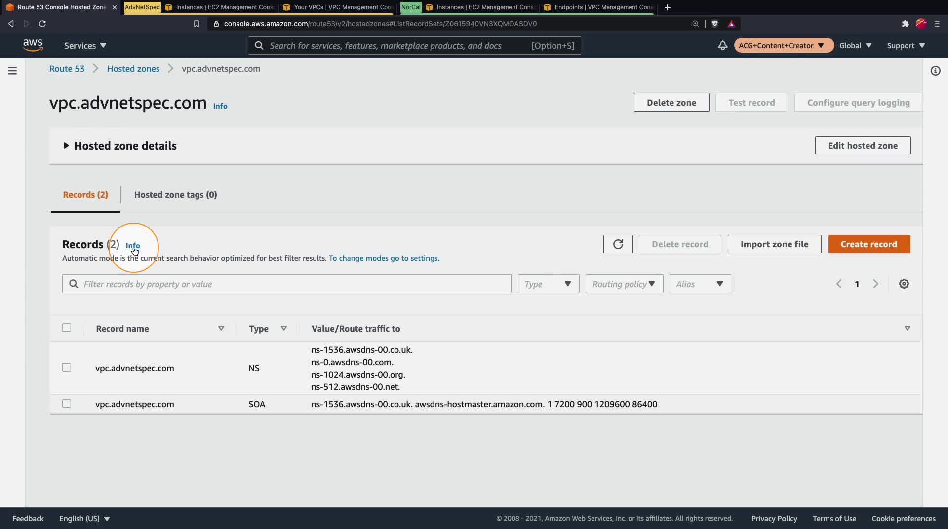Screen dimensions: 948x529
Task: Open records table settings gear
Action: [904, 284]
